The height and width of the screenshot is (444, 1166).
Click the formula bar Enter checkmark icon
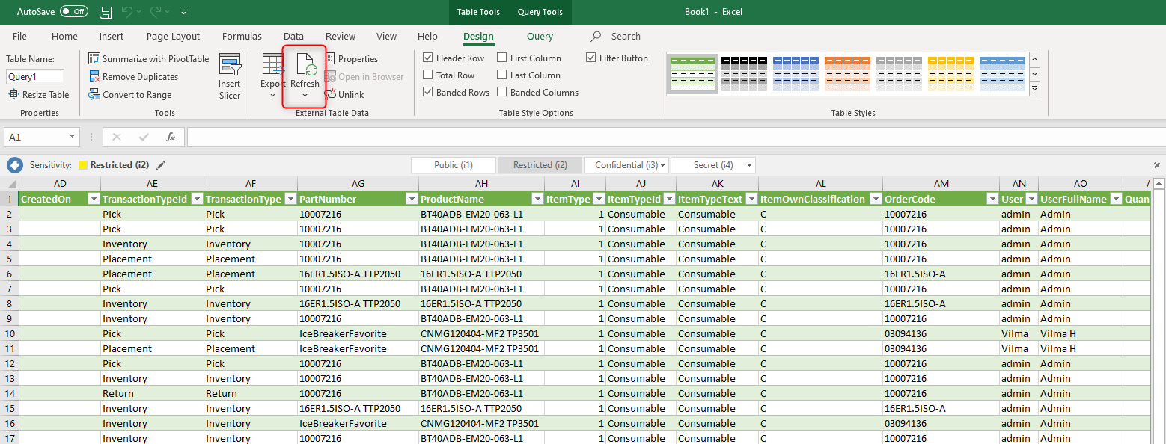pyautogui.click(x=144, y=137)
